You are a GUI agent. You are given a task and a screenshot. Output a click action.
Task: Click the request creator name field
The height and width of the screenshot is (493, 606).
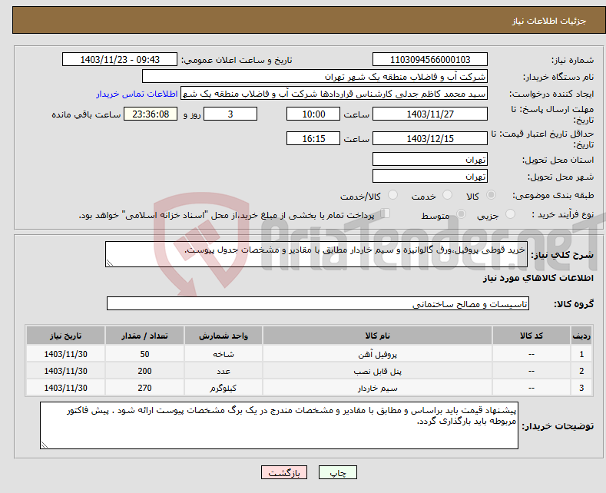(x=334, y=94)
